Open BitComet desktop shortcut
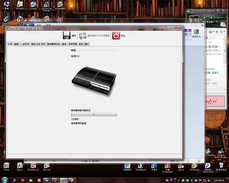229x183 pixels. coord(194,167)
